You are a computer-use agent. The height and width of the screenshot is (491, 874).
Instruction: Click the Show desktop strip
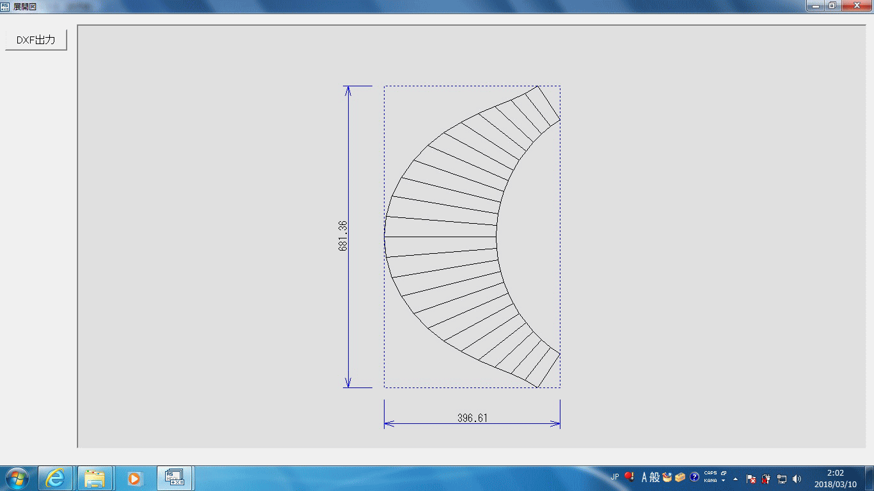tap(869, 478)
